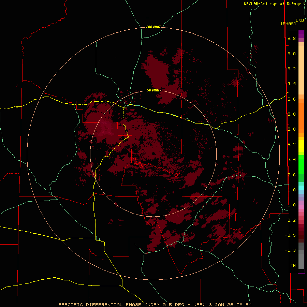Screen dimensions: 307x307
Task: Pick the pink band near 1.0
Action: [301, 207]
